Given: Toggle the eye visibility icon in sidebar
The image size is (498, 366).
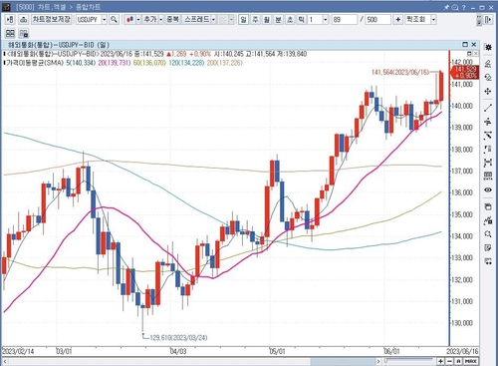Looking at the screenshot, I should click(x=488, y=189).
